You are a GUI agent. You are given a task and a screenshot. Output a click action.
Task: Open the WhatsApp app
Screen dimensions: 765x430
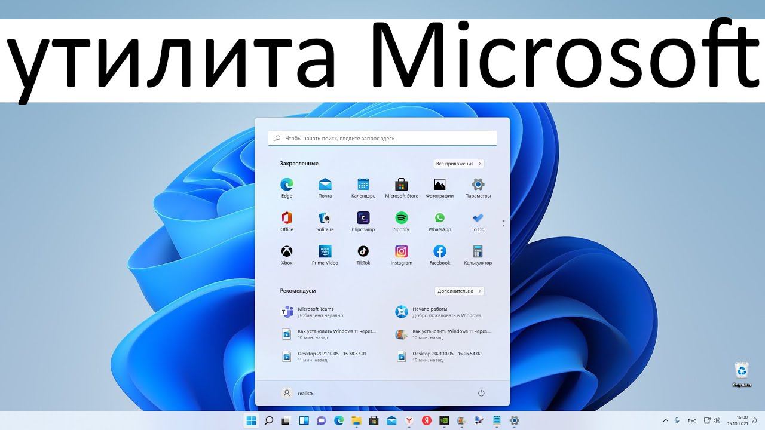[x=440, y=221]
